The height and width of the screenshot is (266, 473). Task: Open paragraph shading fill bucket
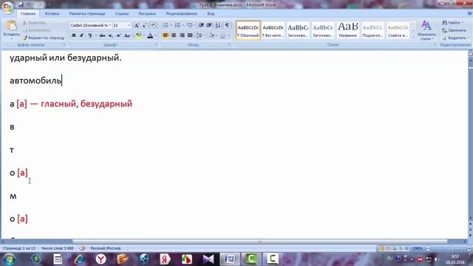(x=211, y=35)
